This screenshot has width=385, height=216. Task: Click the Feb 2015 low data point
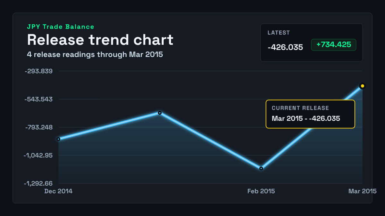[261, 168]
